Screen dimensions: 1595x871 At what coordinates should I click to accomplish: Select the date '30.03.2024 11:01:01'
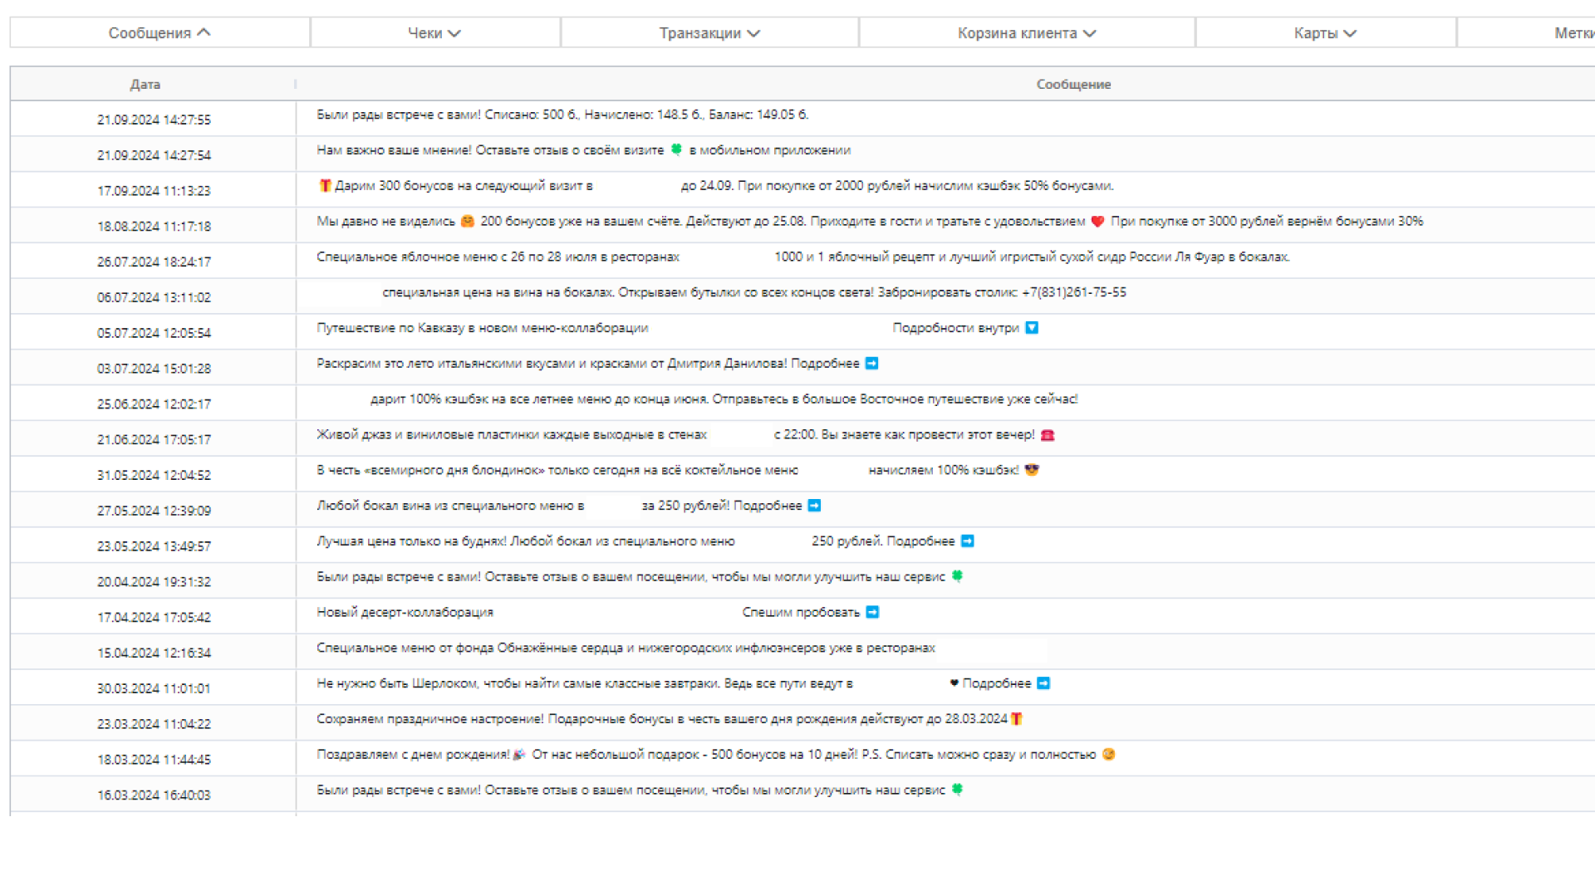(x=154, y=689)
